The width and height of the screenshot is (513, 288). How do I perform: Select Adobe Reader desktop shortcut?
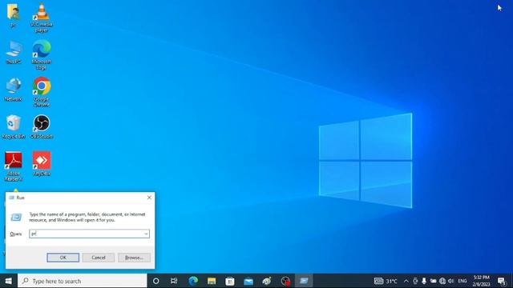pyautogui.click(x=14, y=166)
